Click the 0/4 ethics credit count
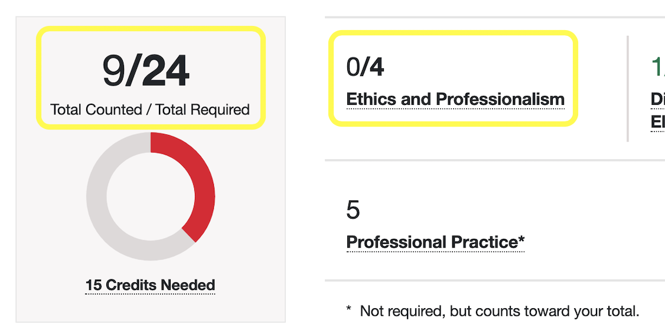Viewport: 665px width, 330px height. tap(365, 67)
